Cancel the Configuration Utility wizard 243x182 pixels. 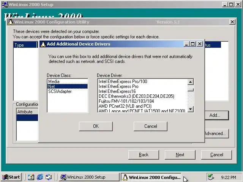[x=216, y=155]
